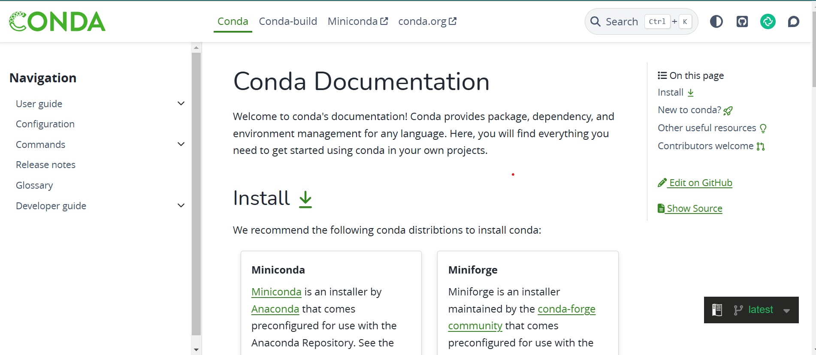Click the sidebar scrollbar up arrow
Image resolution: width=816 pixels, height=355 pixels.
click(196, 48)
